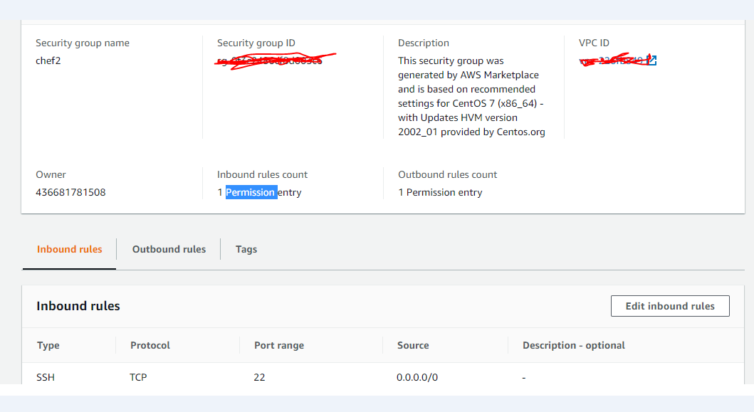This screenshot has width=754, height=412.
Task: Click the Type column header
Action: 48,345
